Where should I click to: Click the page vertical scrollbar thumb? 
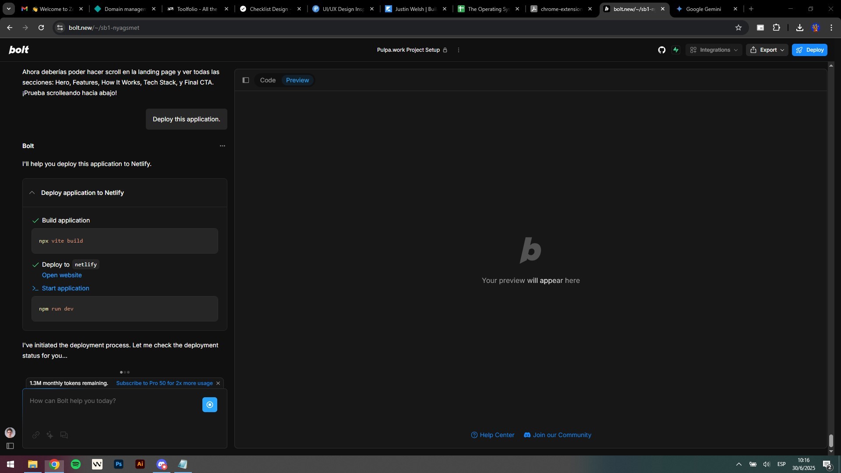[831, 440]
